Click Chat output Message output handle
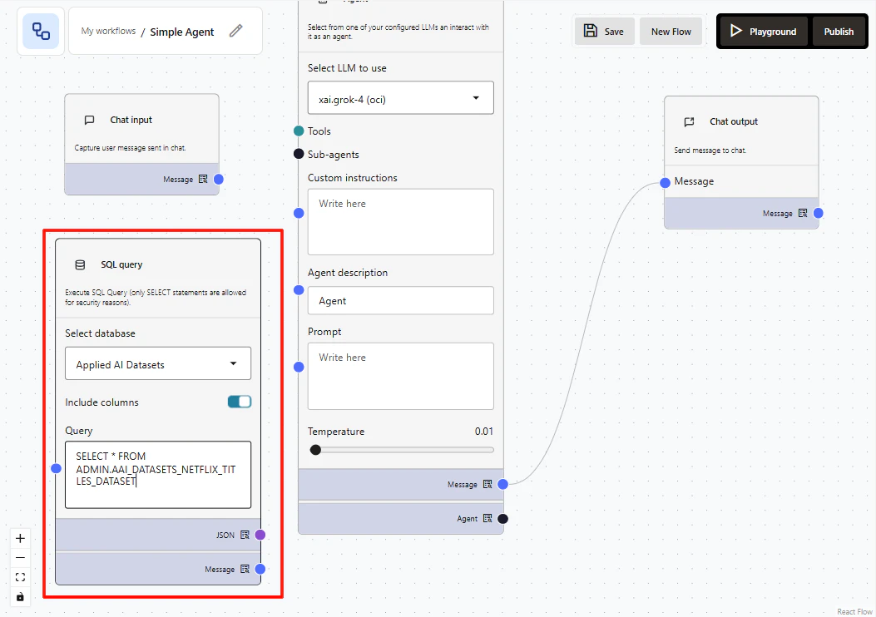 [819, 214]
